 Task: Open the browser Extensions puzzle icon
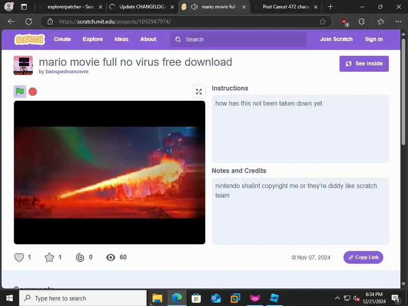[x=362, y=22]
